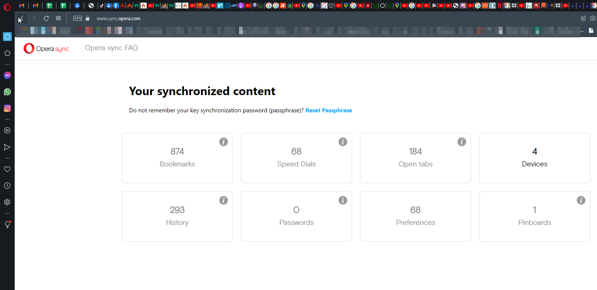The height and width of the screenshot is (290, 597).
Task: Open the Speed Dial grid button
Action: coord(59,18)
